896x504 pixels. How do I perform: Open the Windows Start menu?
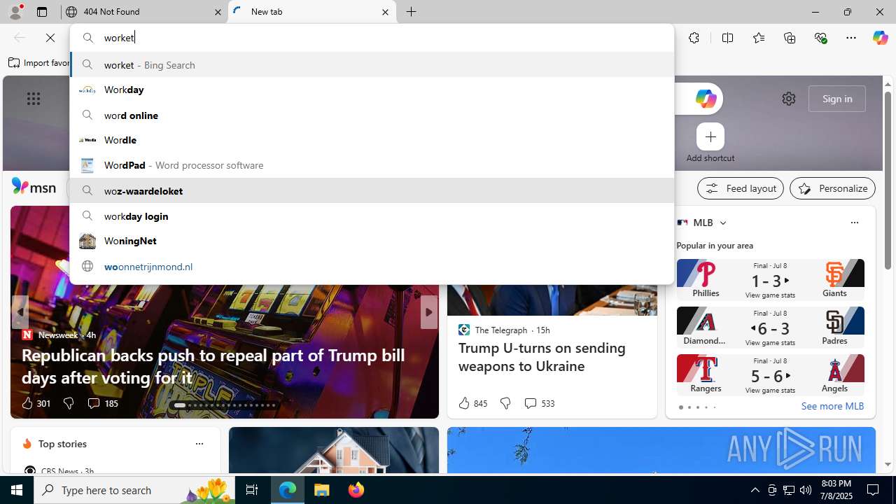pos(17,490)
